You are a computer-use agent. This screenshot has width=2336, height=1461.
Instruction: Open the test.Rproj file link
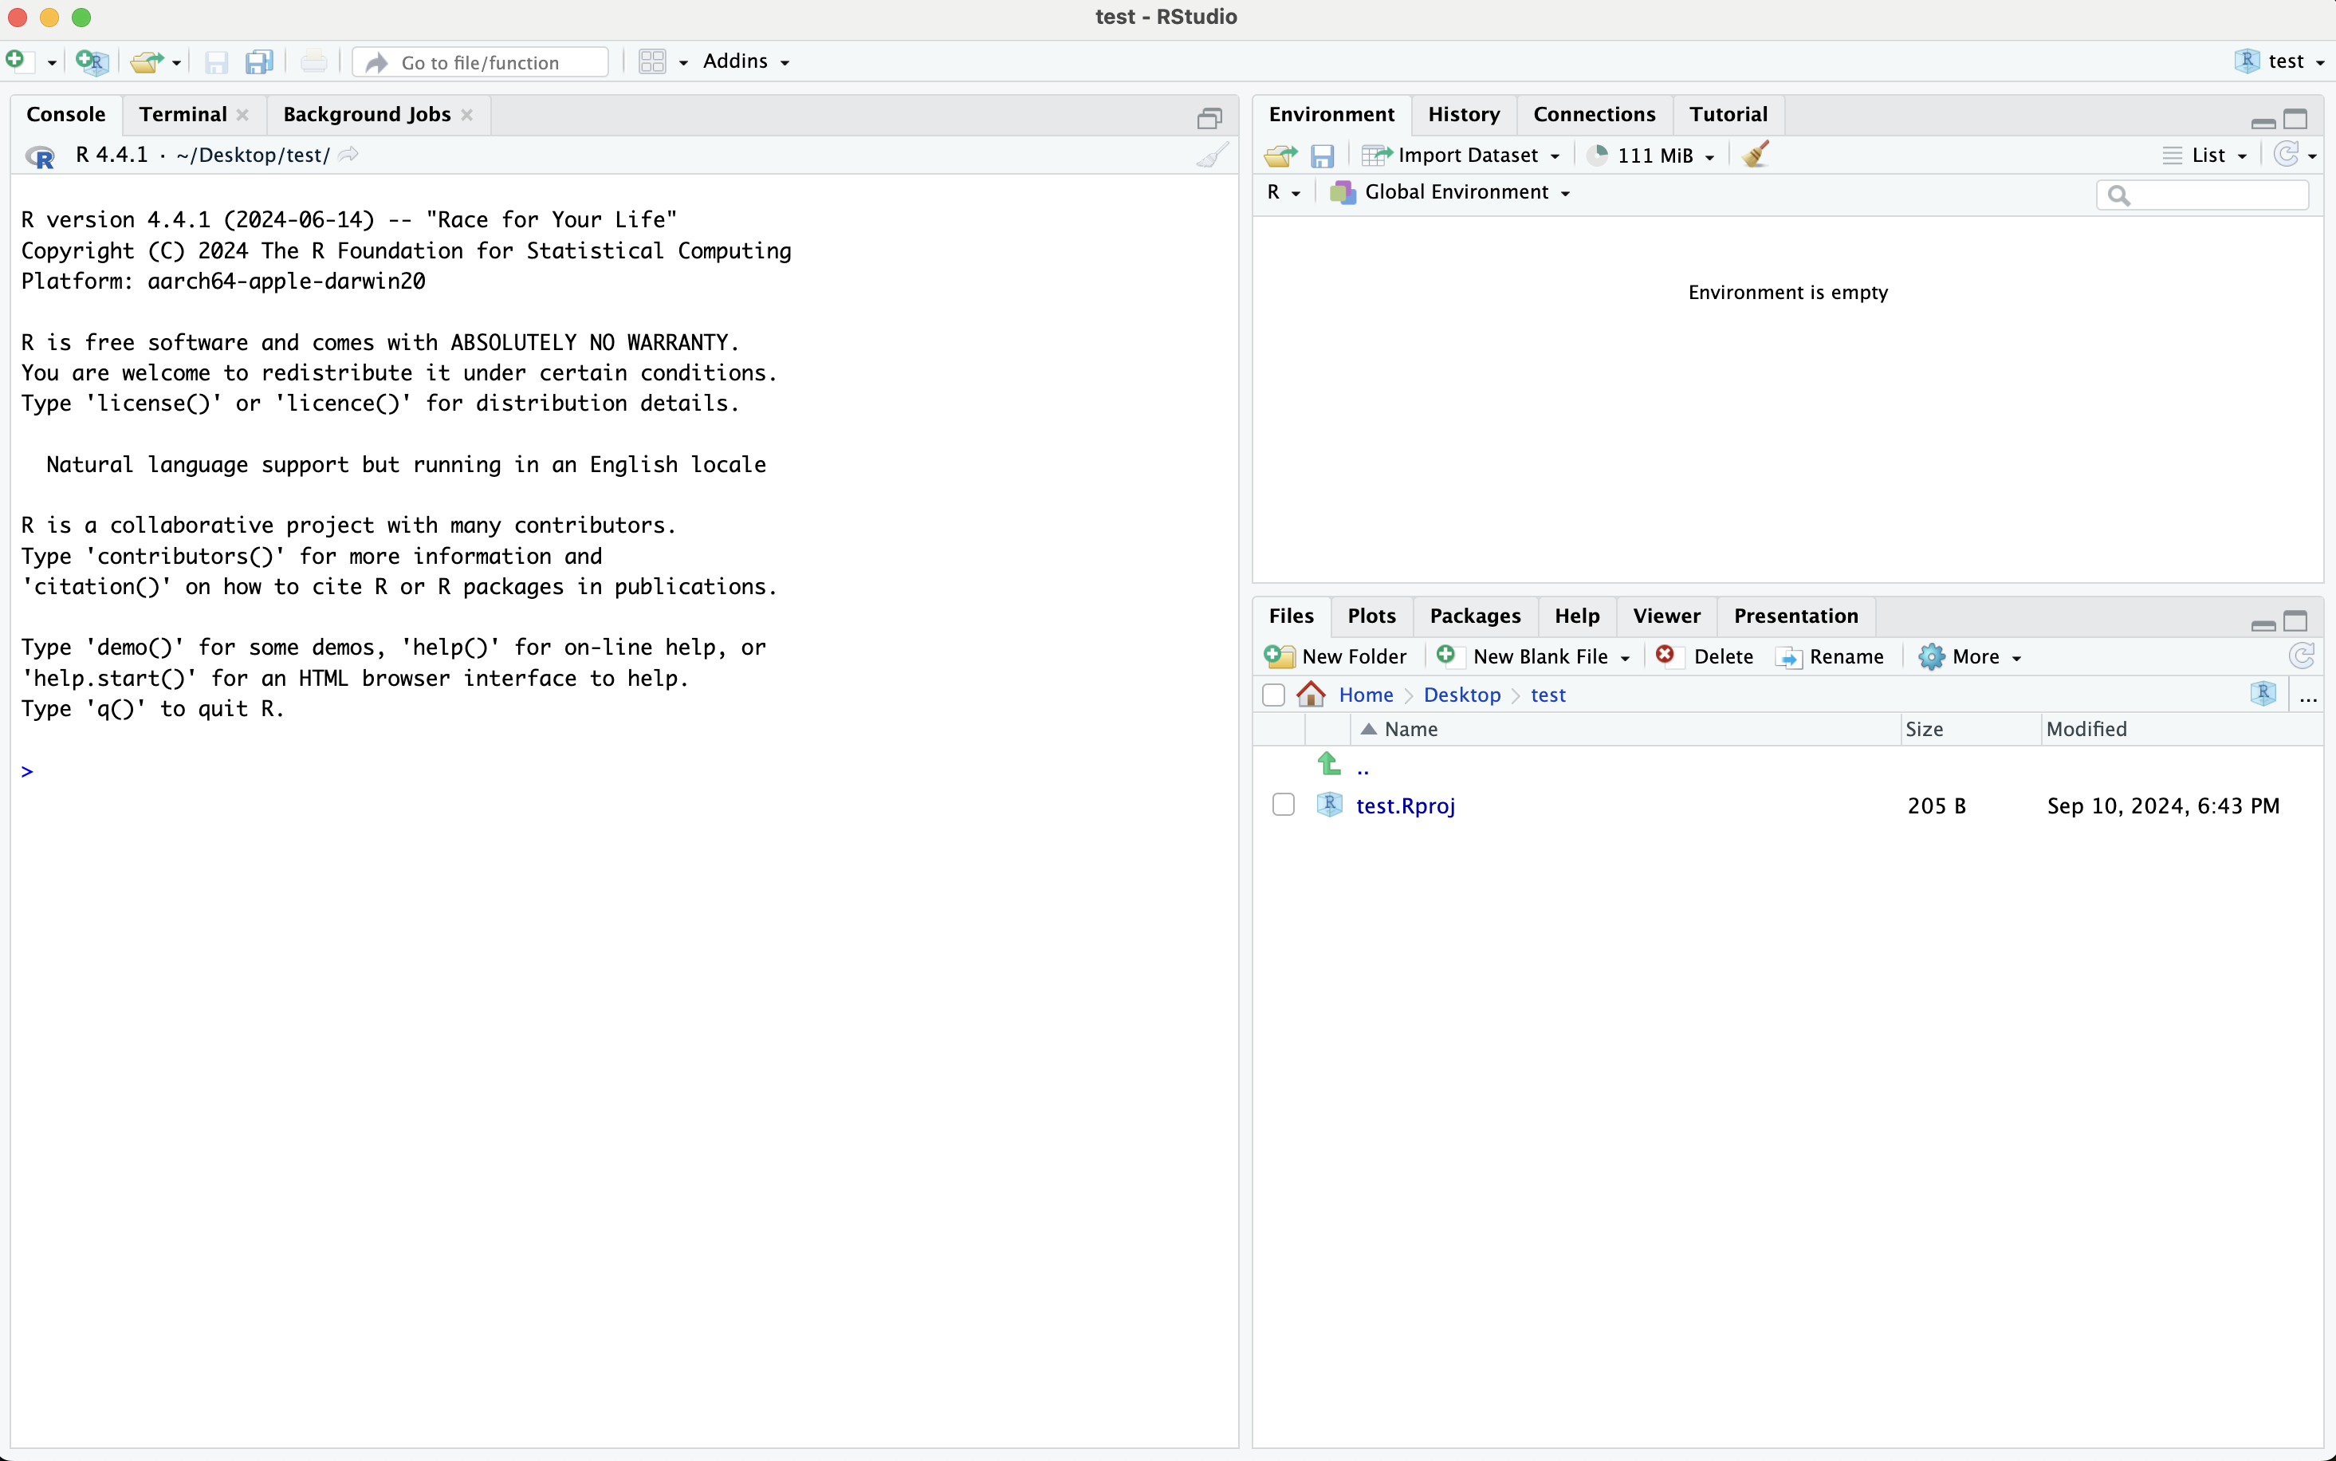[x=1404, y=806]
